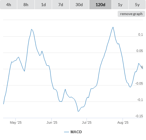
Task: Click the Aug '25 axis label
Action: (x=123, y=122)
